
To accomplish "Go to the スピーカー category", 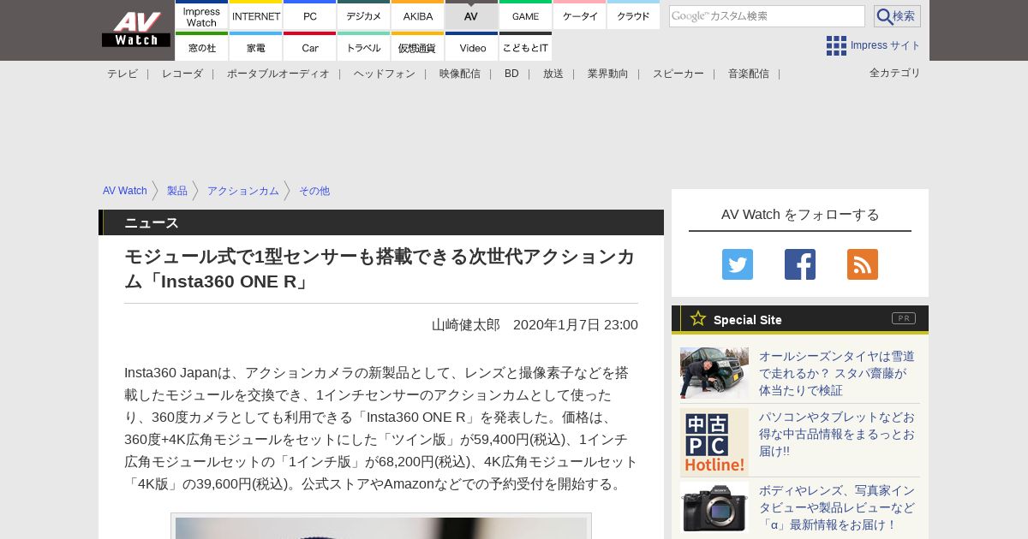I will point(678,74).
